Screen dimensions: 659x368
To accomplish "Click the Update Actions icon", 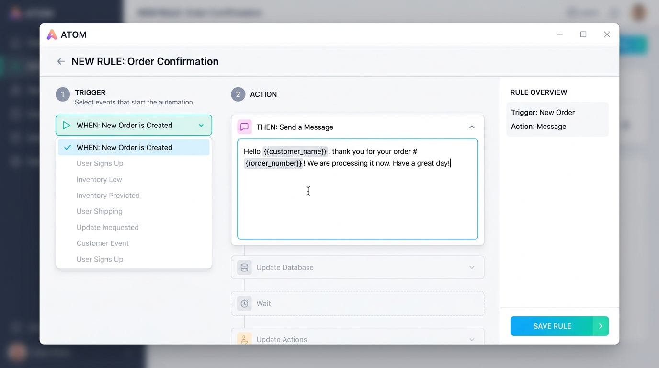I will click(244, 339).
